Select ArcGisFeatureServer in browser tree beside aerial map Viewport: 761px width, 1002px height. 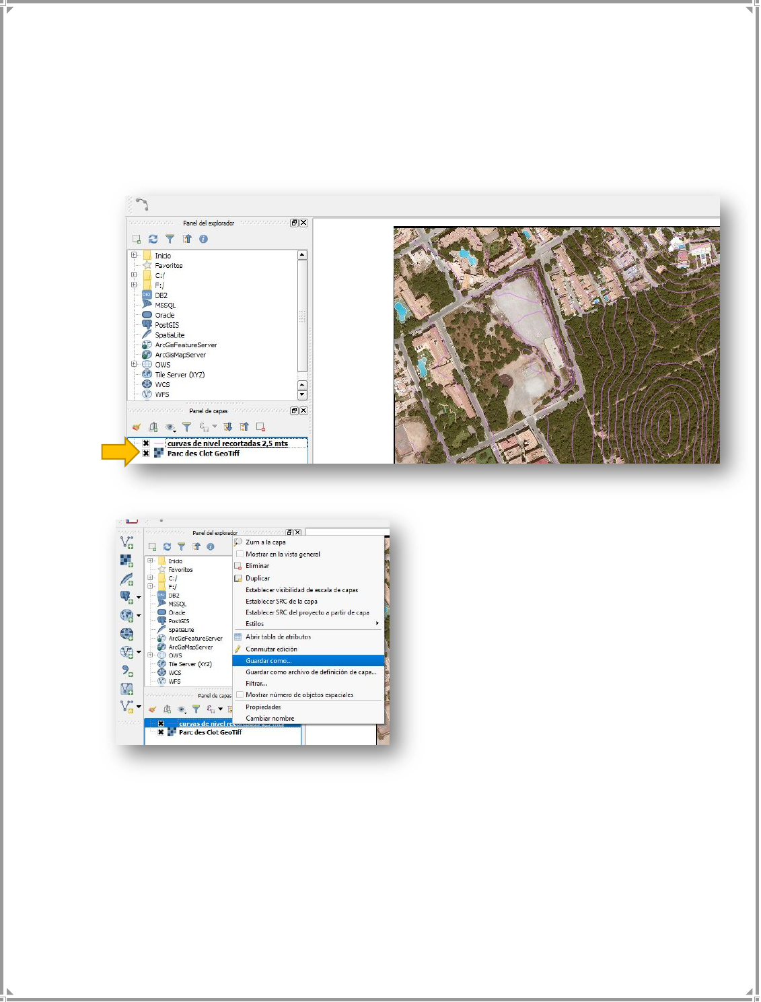tap(186, 345)
